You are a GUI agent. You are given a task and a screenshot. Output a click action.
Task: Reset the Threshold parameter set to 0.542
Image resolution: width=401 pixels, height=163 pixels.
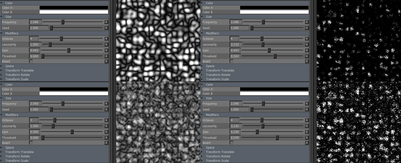tap(307, 56)
